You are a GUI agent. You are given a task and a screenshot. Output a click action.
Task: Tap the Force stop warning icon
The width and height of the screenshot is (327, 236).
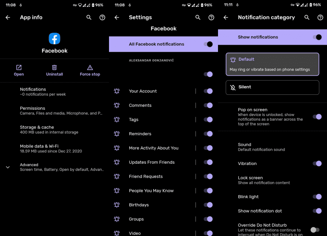90,68
